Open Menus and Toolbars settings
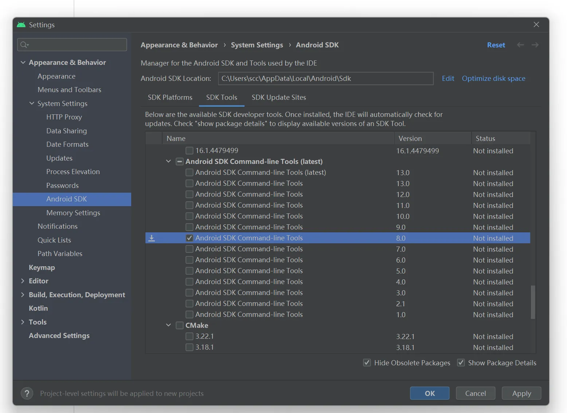 pos(69,90)
